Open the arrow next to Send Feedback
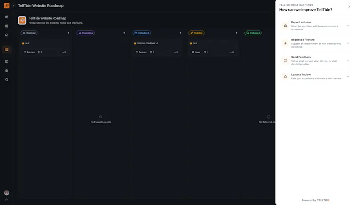356x205 pixels. click(x=348, y=61)
